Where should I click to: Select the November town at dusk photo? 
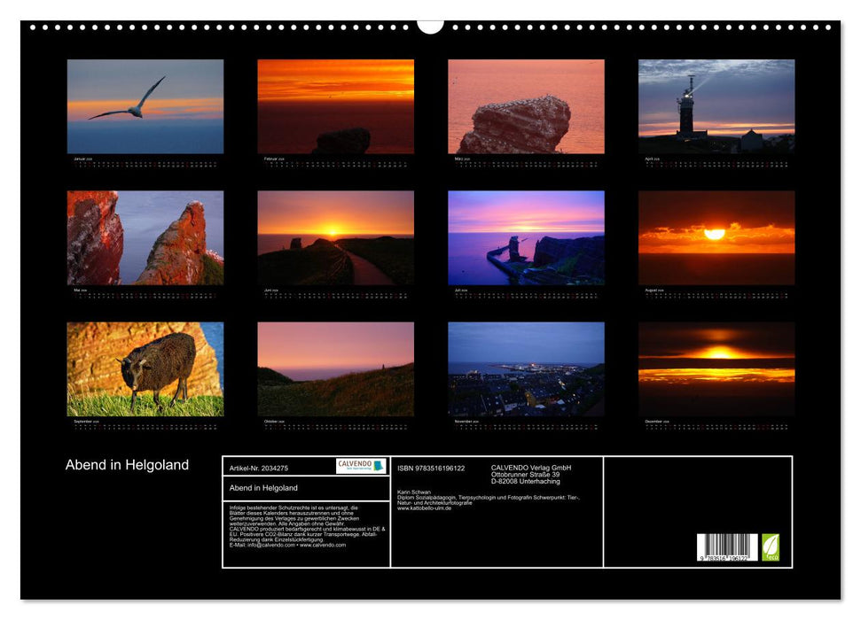pyautogui.click(x=526, y=368)
